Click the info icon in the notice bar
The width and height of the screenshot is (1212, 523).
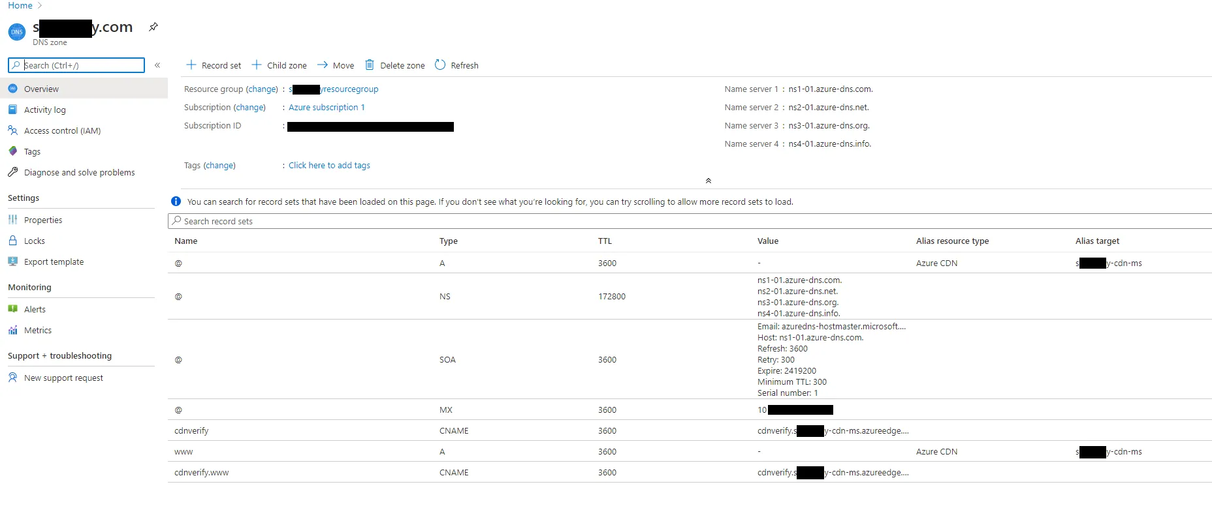[176, 202]
